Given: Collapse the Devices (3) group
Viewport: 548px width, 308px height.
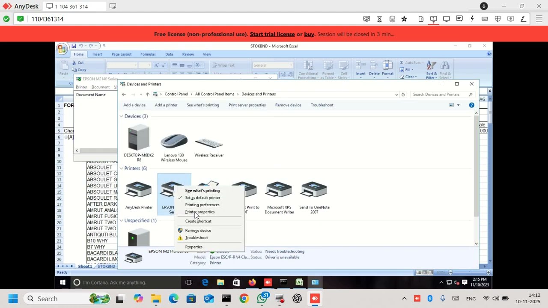Looking at the screenshot, I should [121, 116].
